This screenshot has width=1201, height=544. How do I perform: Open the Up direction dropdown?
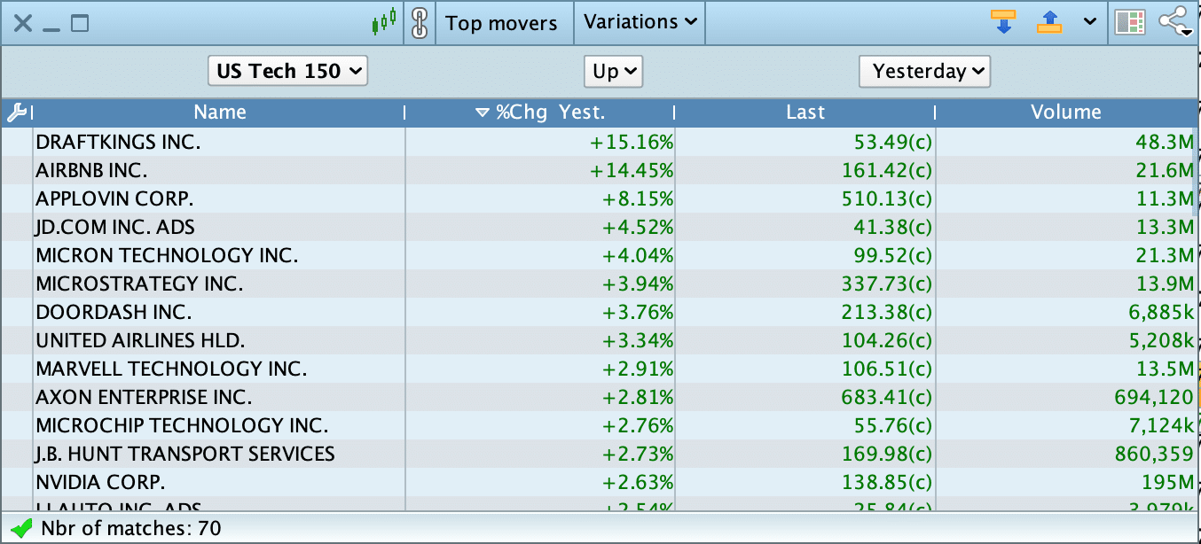pyautogui.click(x=613, y=71)
